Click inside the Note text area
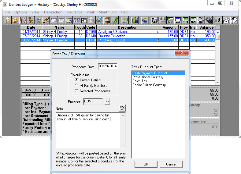 point(88,130)
